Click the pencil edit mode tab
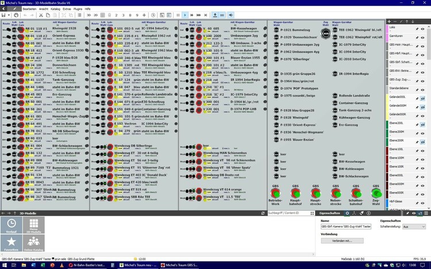 coord(14,9)
